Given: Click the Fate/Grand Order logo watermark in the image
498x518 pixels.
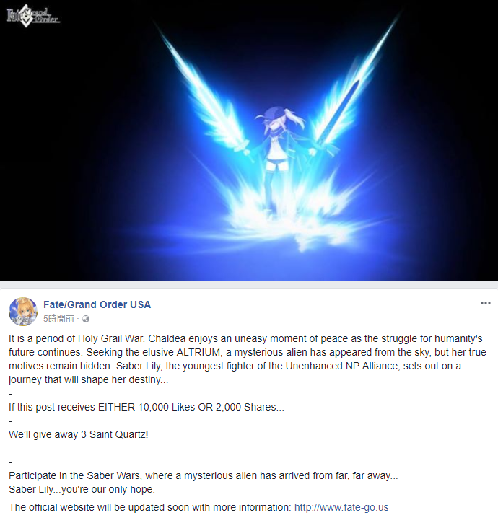Looking at the screenshot, I should tap(33, 16).
